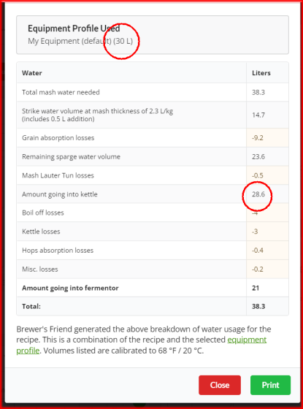Click the 38.3 total mash water value

[258, 92]
